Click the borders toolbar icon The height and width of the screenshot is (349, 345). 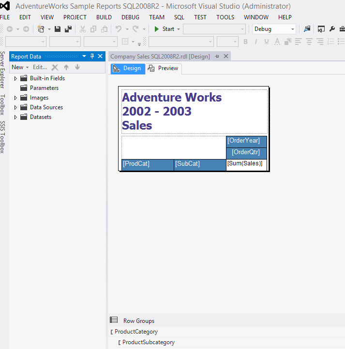pyautogui.click(x=125, y=42)
